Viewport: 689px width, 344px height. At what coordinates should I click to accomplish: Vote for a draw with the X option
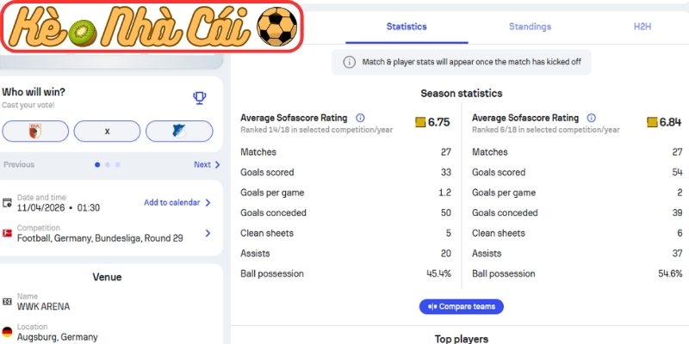(107, 132)
